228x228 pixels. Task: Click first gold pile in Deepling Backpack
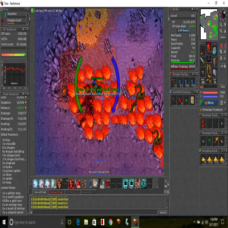203,160
